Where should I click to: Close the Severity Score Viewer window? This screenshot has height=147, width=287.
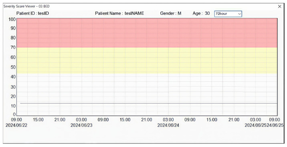(279, 6)
